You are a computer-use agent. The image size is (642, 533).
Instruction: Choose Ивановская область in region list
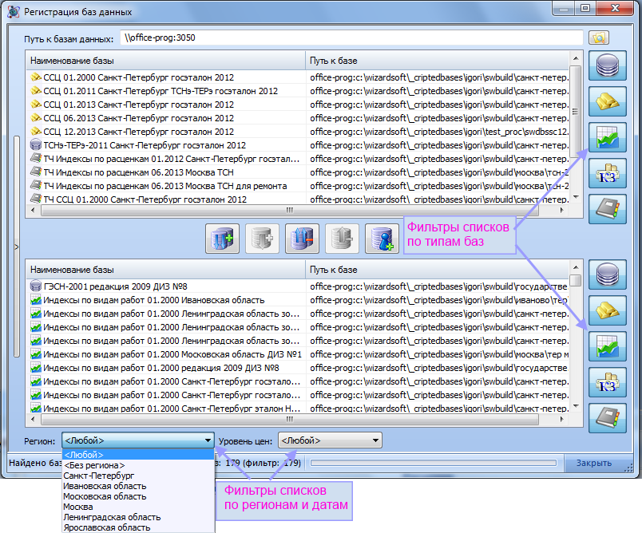(x=138, y=486)
